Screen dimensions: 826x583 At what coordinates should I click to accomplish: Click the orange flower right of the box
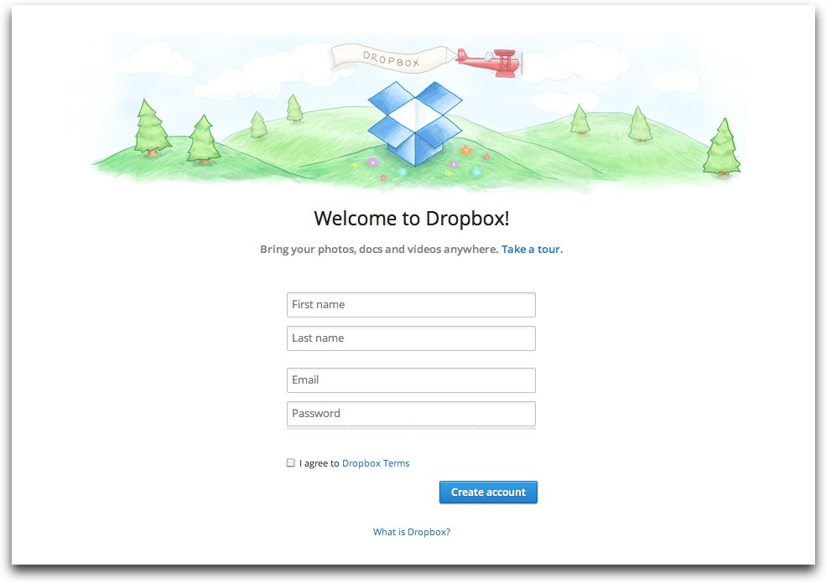466,152
